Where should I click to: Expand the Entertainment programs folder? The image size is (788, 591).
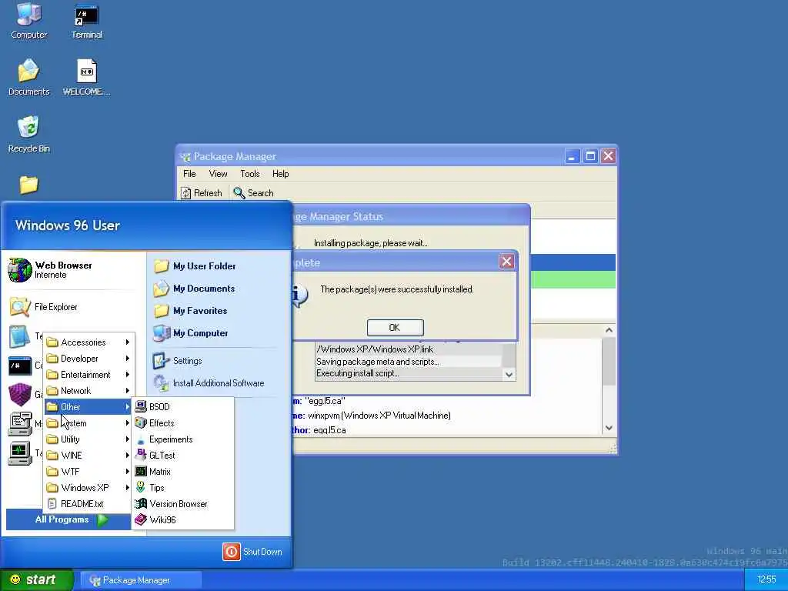tap(88, 375)
